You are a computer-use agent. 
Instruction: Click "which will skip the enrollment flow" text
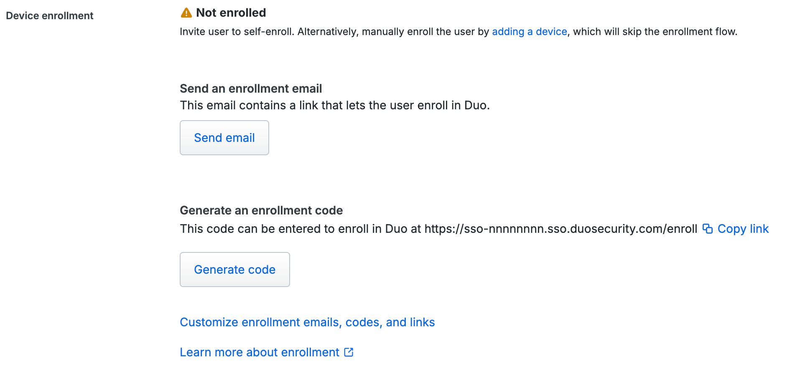pyautogui.click(x=655, y=32)
